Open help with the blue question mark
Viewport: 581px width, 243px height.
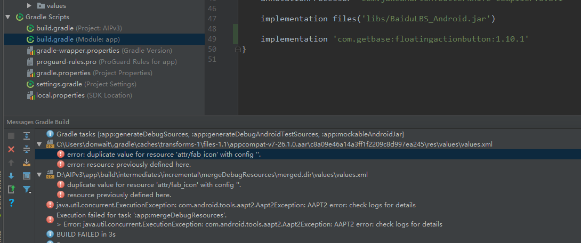click(11, 203)
